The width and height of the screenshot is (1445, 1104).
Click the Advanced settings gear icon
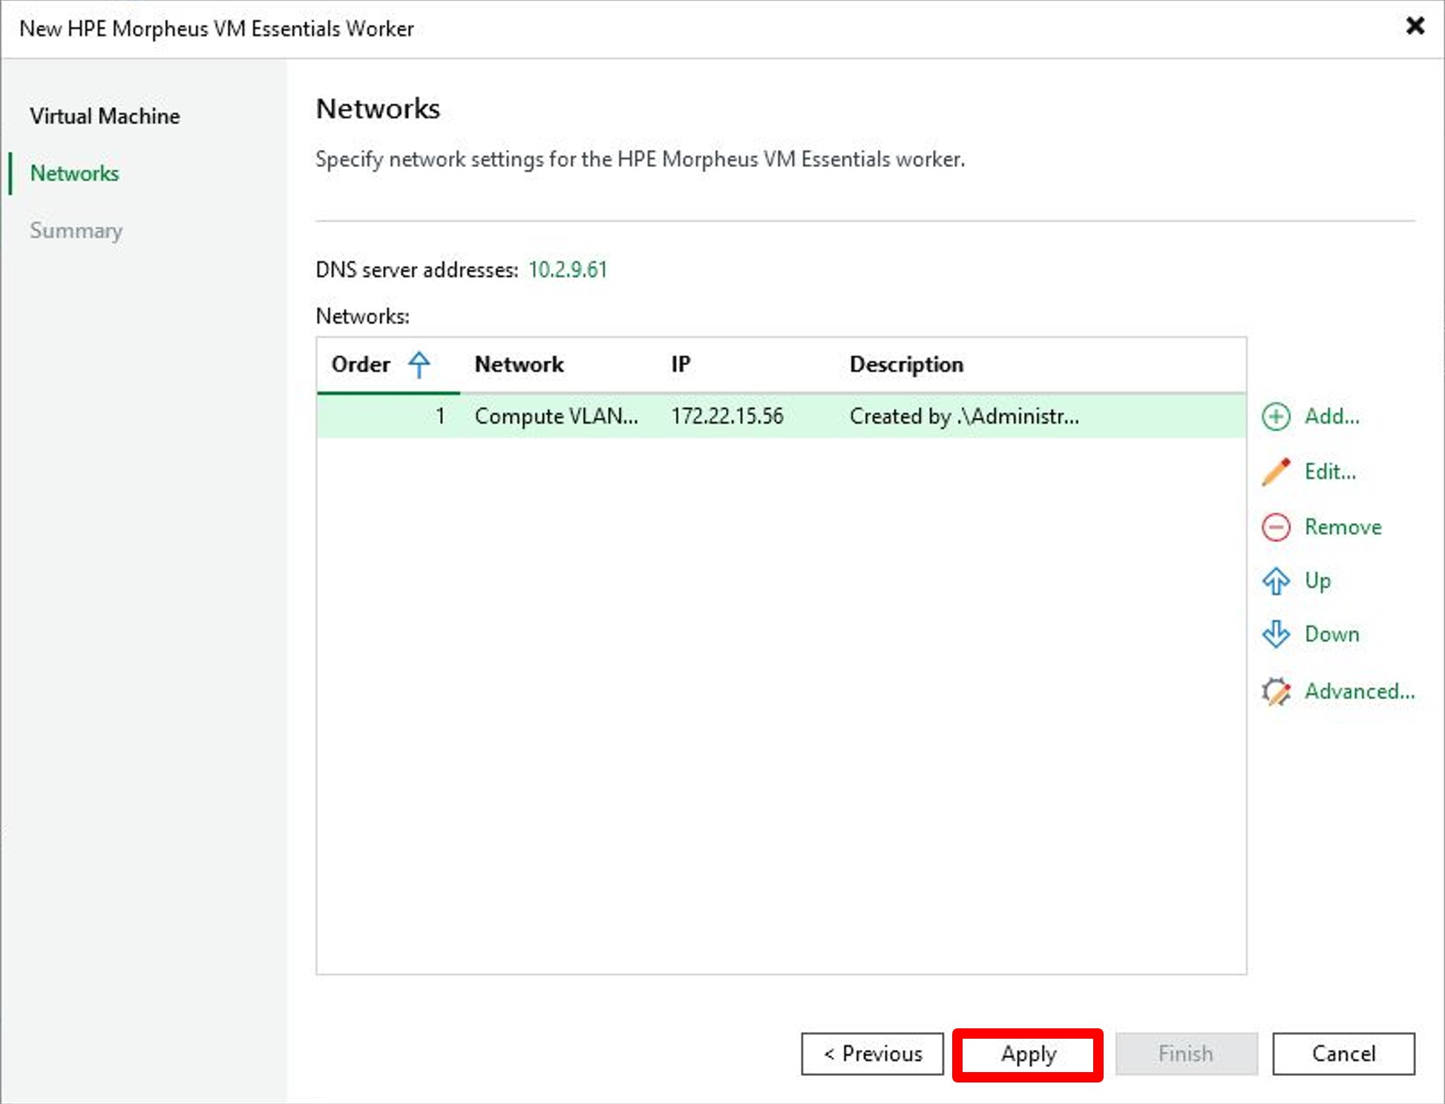(x=1276, y=691)
